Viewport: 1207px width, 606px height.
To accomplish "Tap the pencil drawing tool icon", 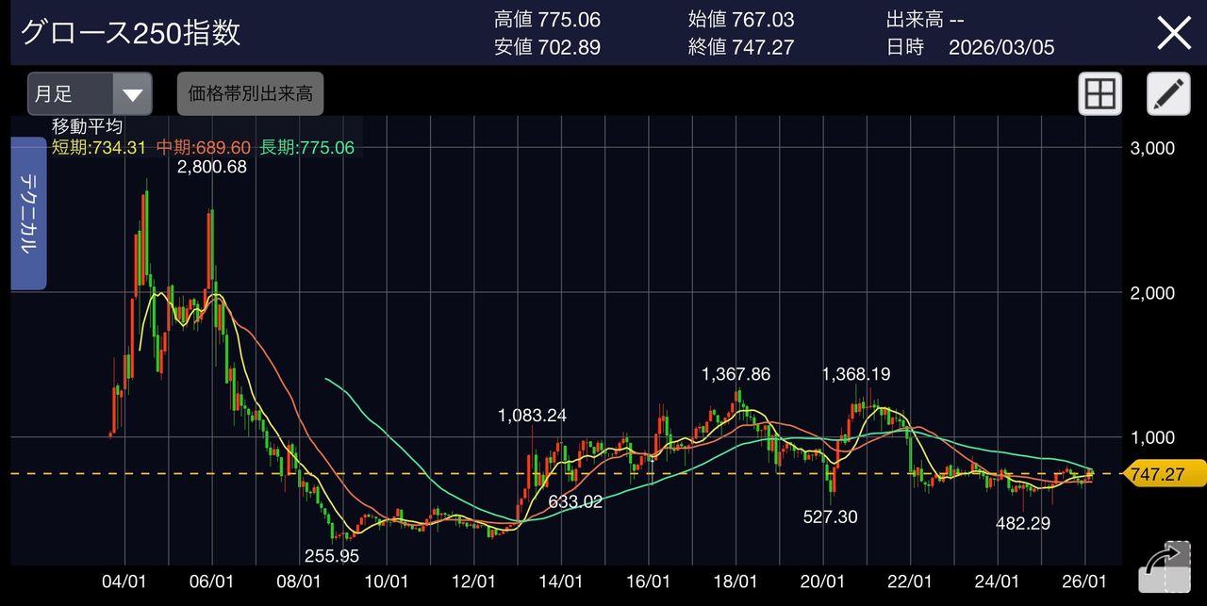I will (x=1167, y=94).
